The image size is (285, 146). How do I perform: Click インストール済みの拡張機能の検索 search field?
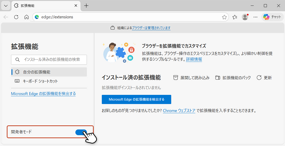point(49,60)
